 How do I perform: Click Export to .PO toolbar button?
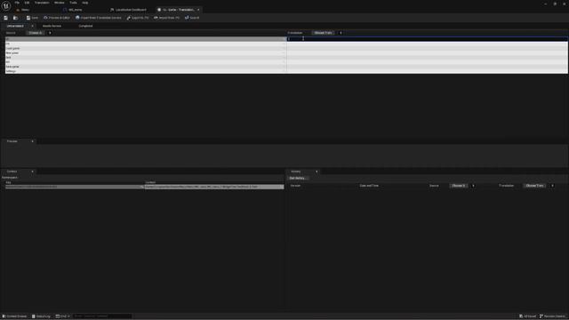[x=138, y=18]
